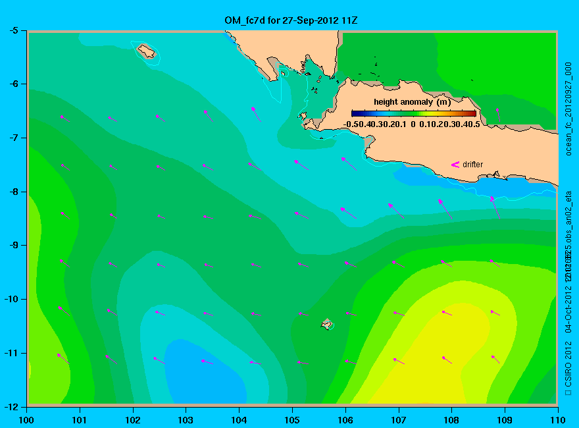Image resolution: width=579 pixels, height=428 pixels.
Task: Click the central '0' label under the color bar
Action: [x=413, y=124]
